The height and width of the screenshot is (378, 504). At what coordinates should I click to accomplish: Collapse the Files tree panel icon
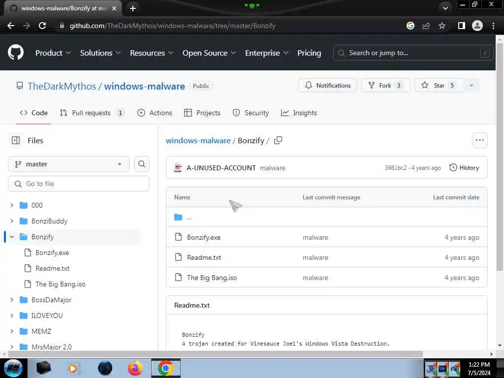pyautogui.click(x=15, y=140)
